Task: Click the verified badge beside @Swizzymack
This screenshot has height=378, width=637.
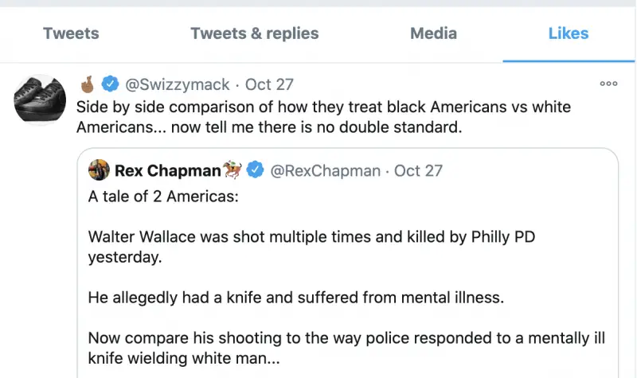Action: pos(111,84)
